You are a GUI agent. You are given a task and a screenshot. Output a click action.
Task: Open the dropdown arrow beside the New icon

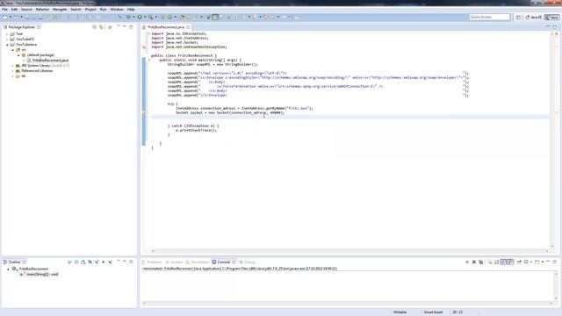pos(11,17)
